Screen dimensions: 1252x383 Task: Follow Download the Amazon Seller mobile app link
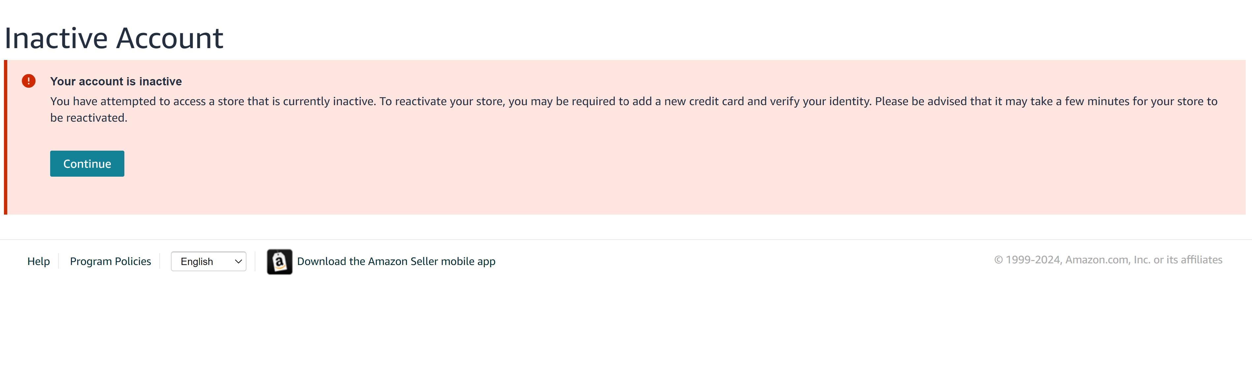[x=396, y=261]
